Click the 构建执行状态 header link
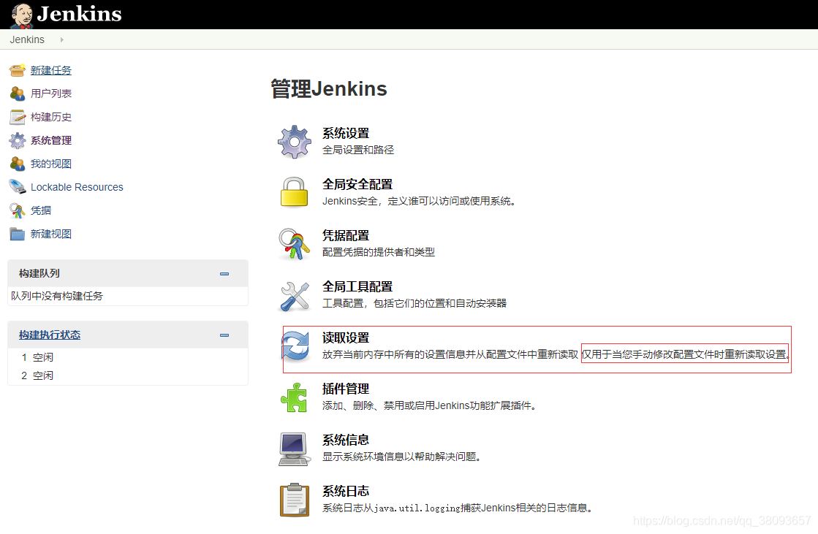818x534 pixels. point(50,335)
